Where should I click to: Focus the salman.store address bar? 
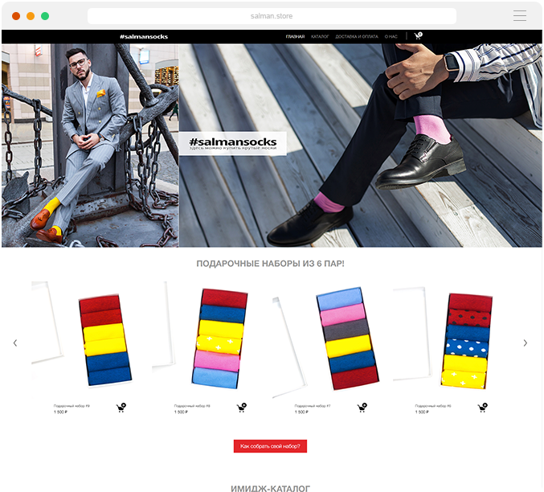pos(272,16)
